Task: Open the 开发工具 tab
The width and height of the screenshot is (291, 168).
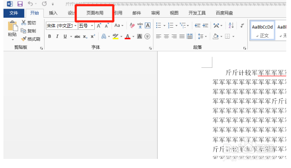Action: pos(197,13)
